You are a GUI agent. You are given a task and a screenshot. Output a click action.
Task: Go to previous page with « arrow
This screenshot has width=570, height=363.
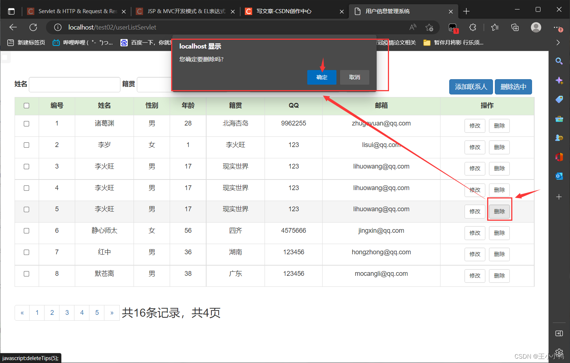(x=22, y=313)
